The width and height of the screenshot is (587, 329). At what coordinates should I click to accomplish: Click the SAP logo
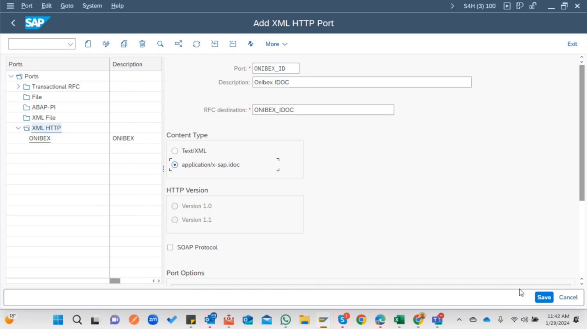(38, 23)
